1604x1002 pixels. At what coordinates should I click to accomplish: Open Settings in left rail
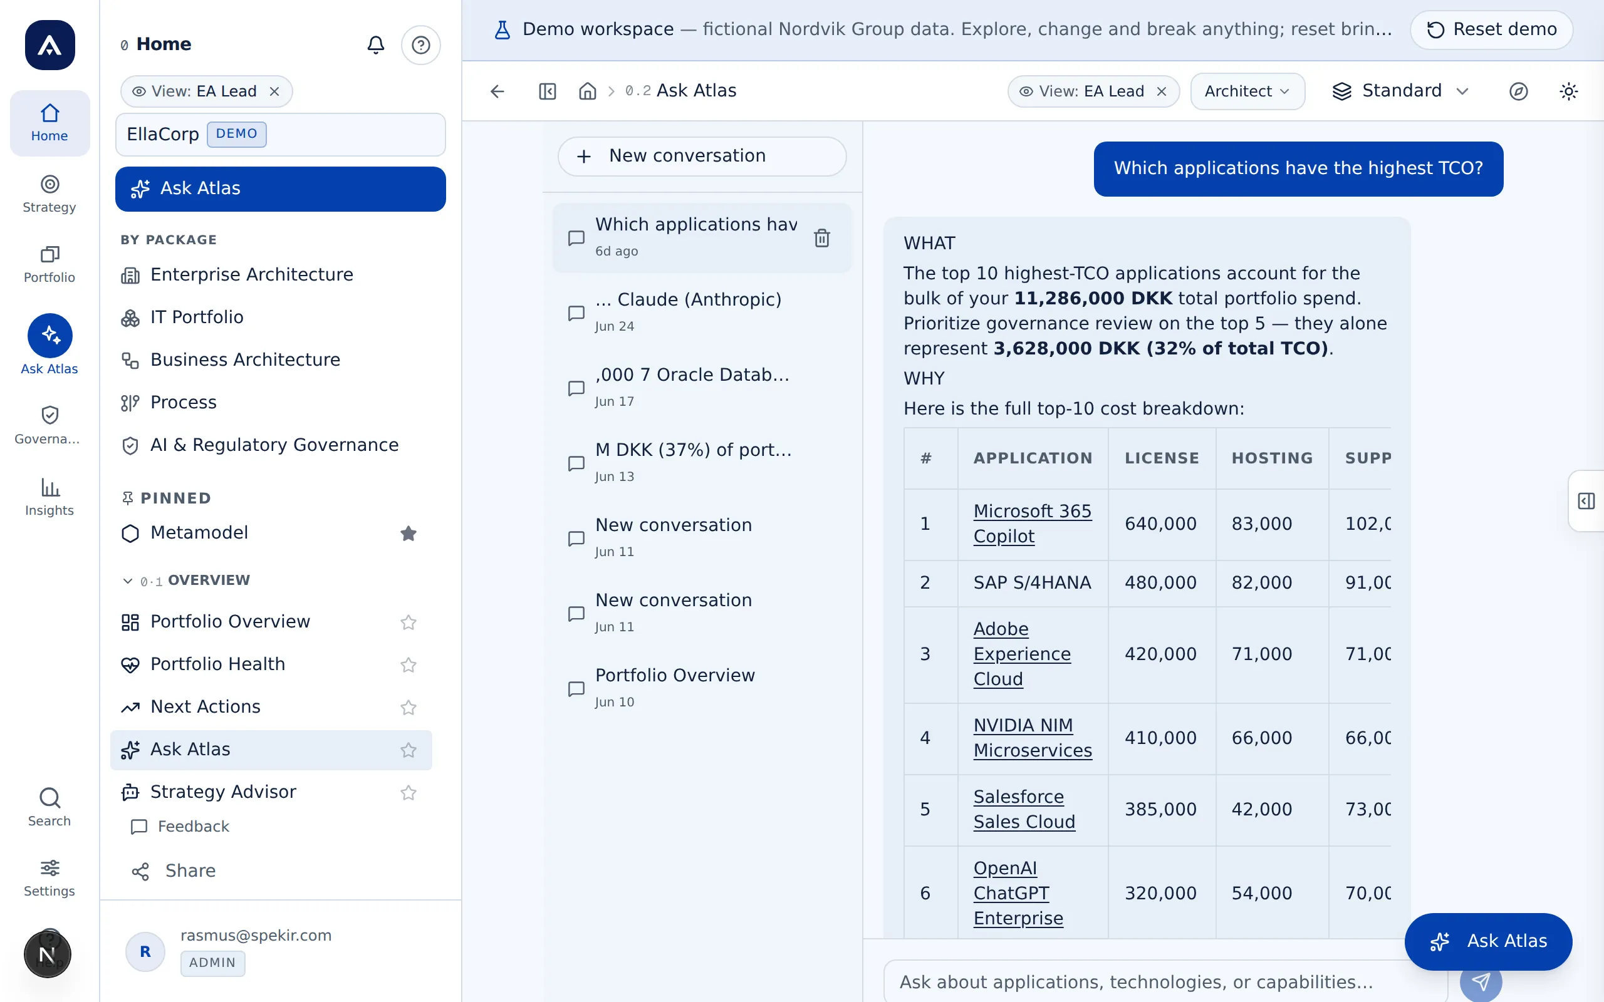[x=49, y=877]
